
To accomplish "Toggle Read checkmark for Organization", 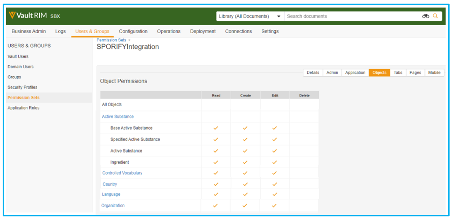I will (215, 205).
